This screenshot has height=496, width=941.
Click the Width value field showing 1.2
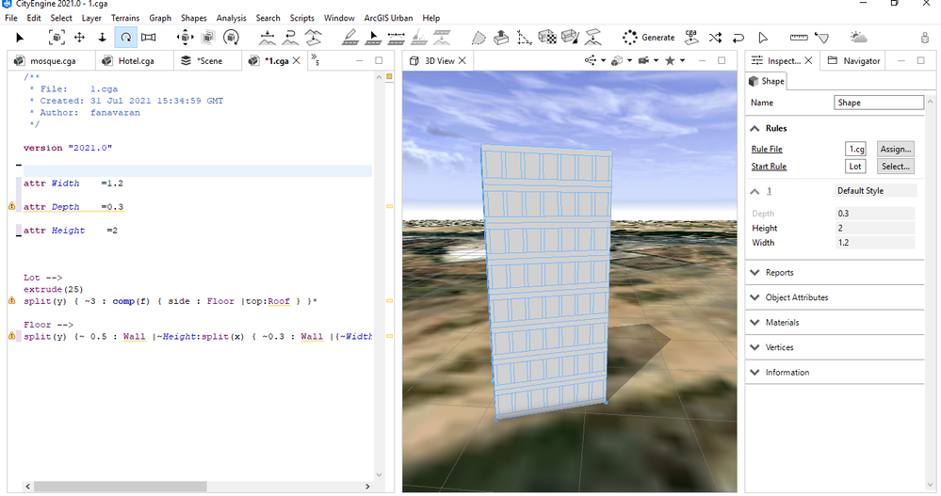(x=875, y=242)
